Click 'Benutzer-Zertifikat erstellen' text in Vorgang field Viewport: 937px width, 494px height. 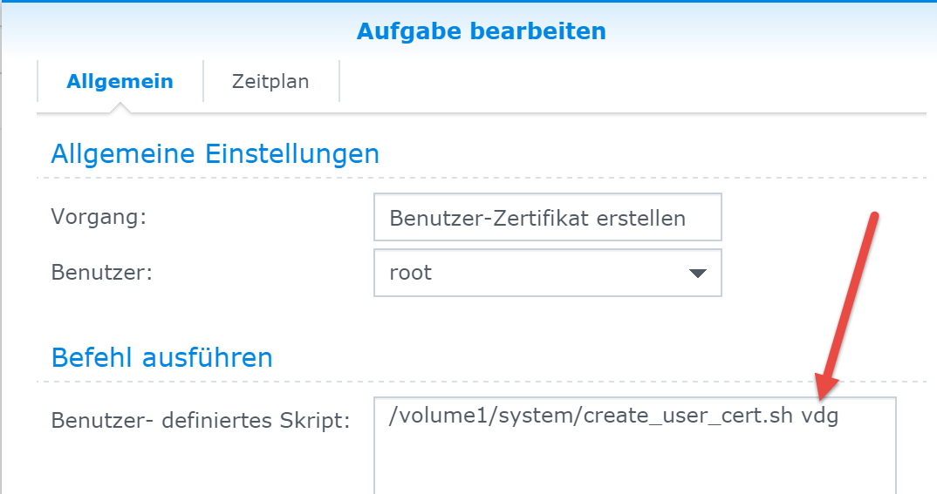coord(537,218)
